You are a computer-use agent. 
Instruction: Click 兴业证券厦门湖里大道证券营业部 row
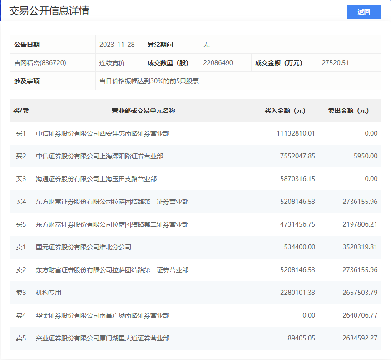(x=103, y=338)
